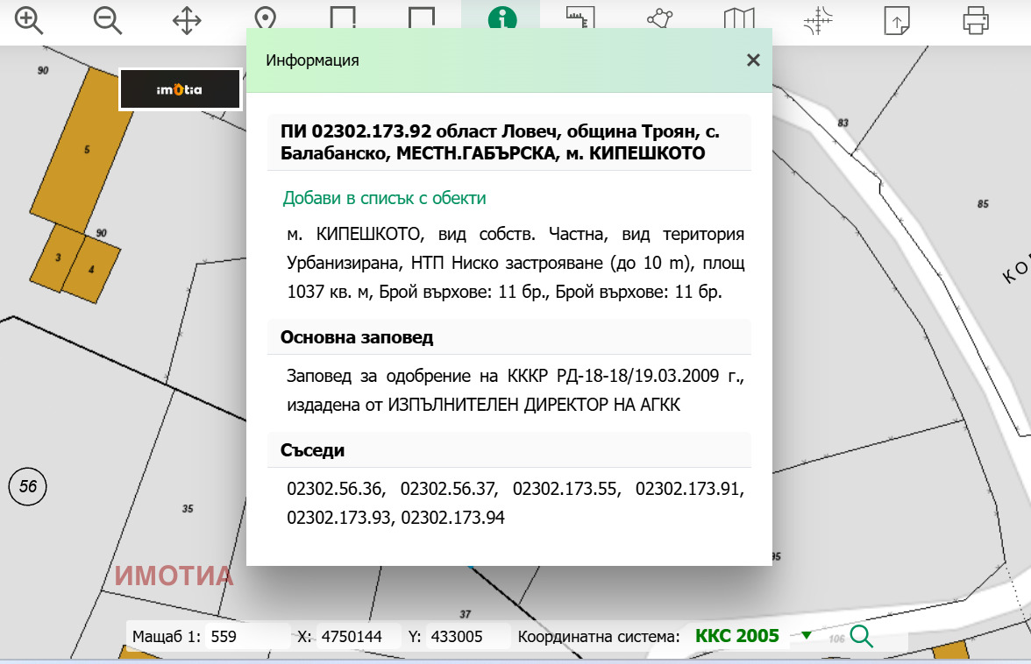
Task: Select the second rectangle zoom tool
Action: pyautogui.click(x=423, y=19)
